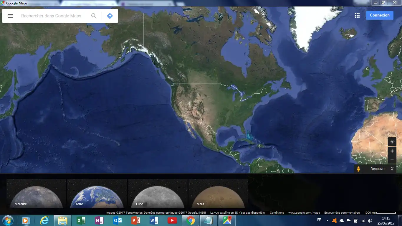Open the Conditions link
The image size is (402, 226).
pyautogui.click(x=277, y=212)
